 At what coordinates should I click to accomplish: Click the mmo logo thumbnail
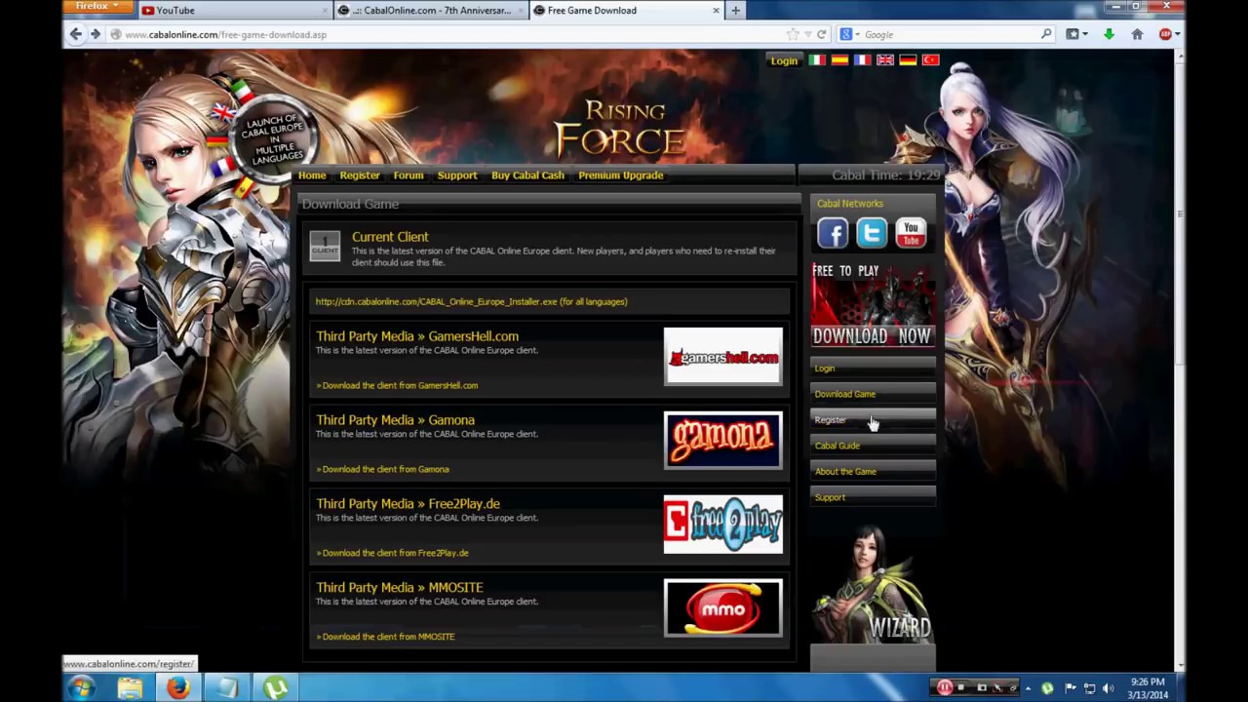pos(722,608)
